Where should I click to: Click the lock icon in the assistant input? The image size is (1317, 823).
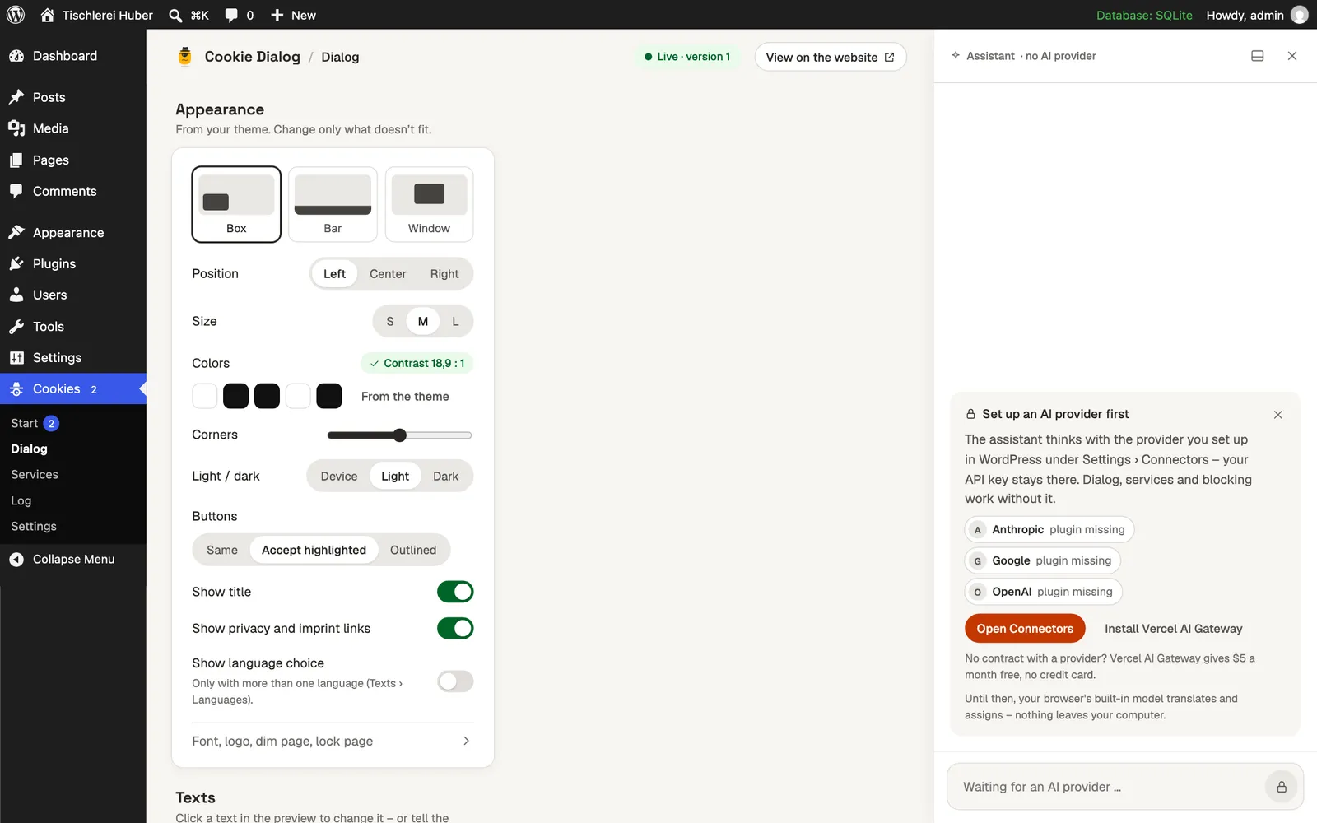(1282, 787)
